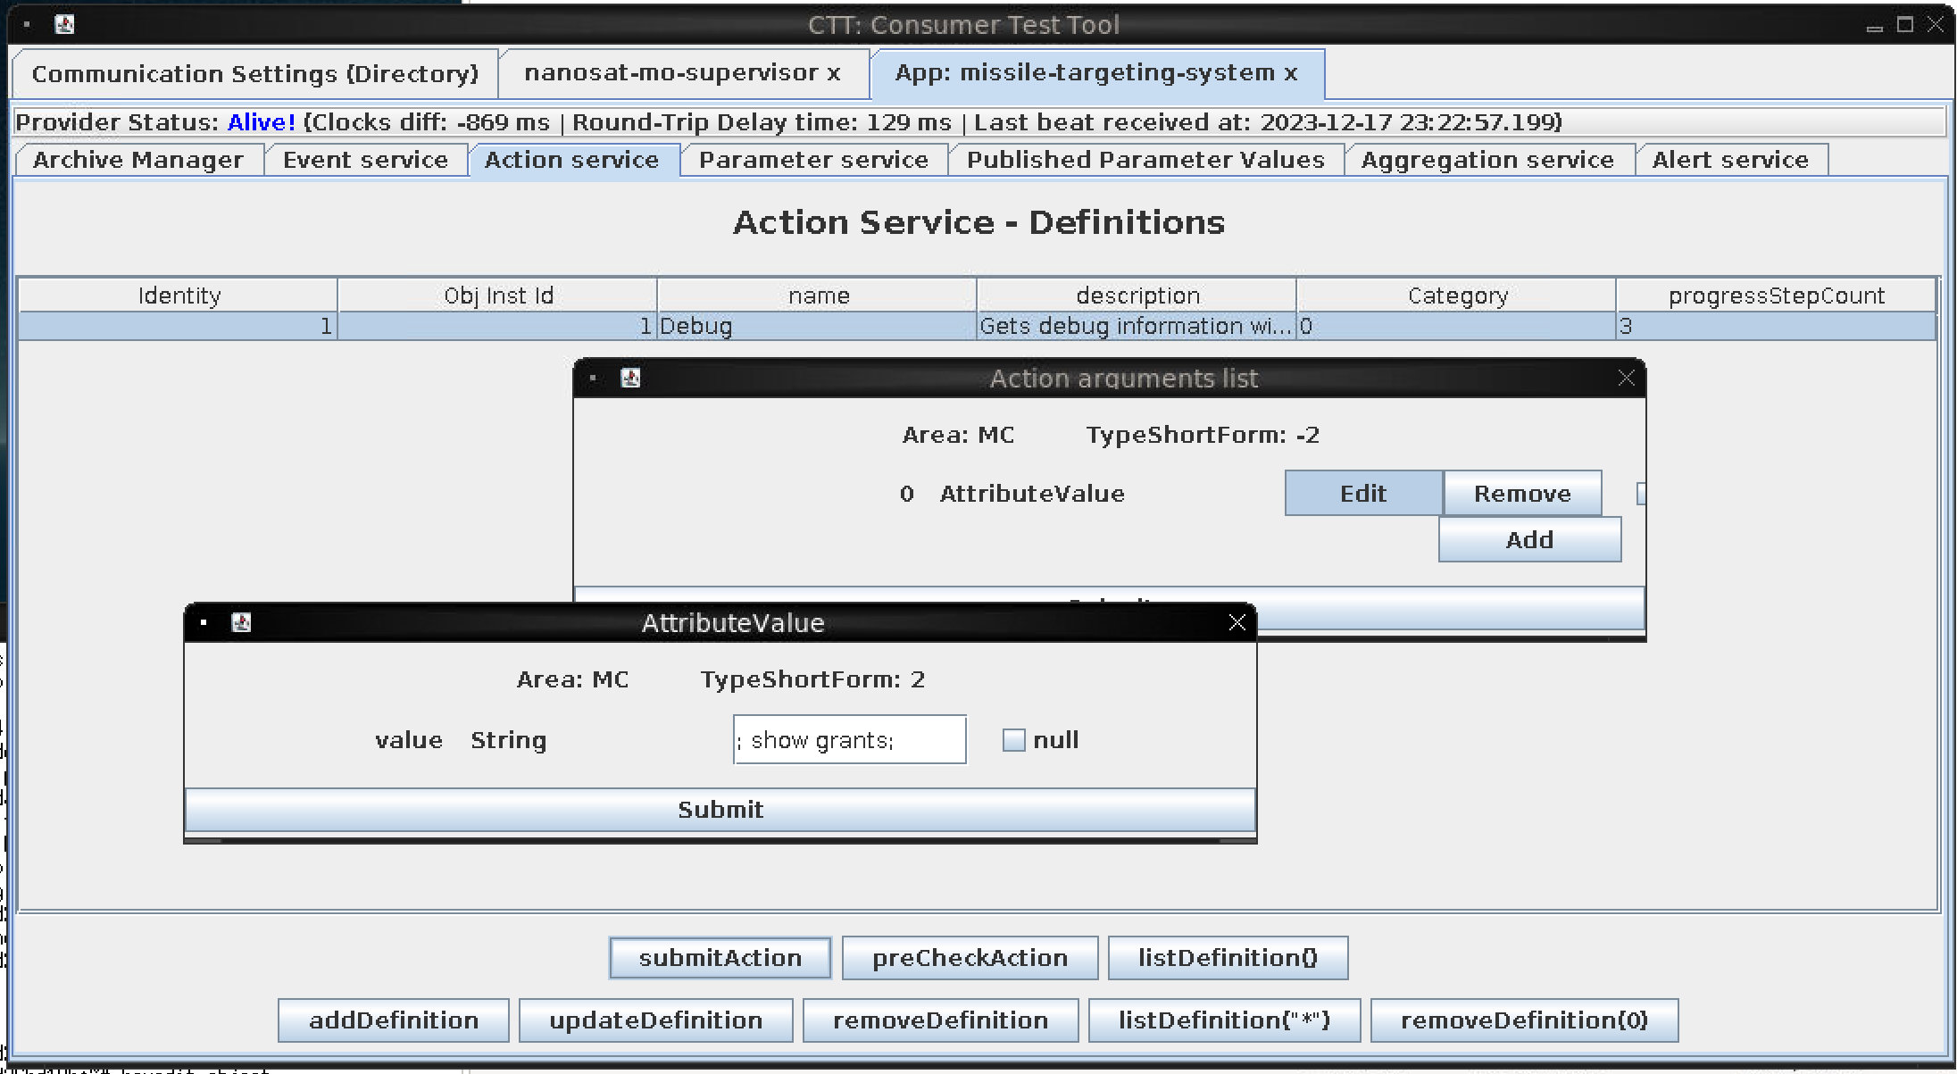Click the Add argument button
Screen dimensions: 1957x1074
(x=1529, y=540)
